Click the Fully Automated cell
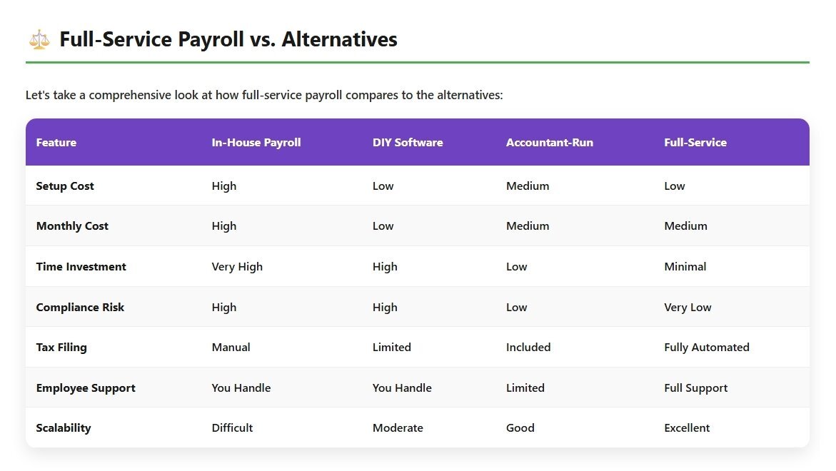836x471 pixels. click(x=707, y=348)
